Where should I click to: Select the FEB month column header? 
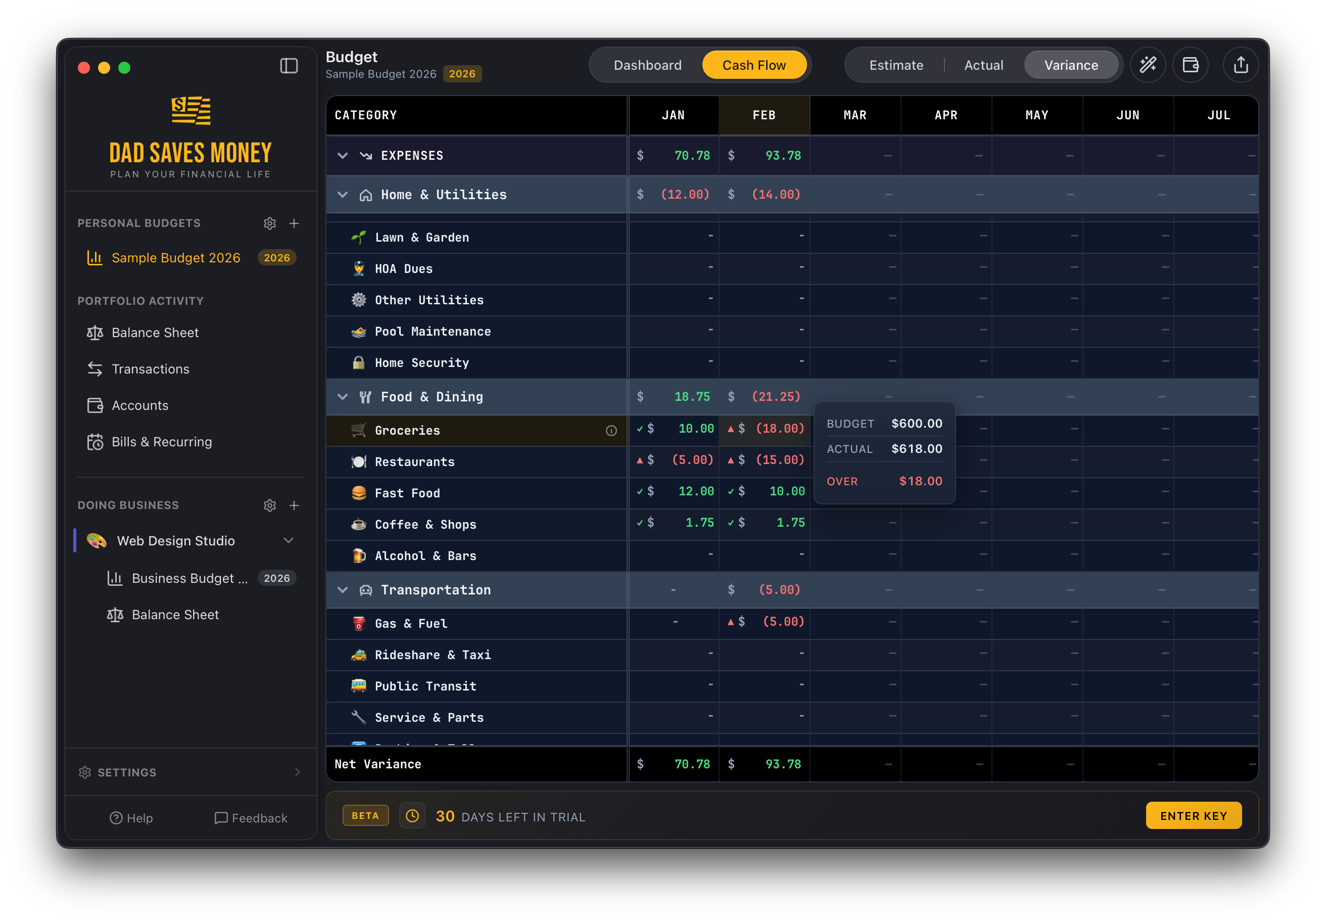click(764, 115)
